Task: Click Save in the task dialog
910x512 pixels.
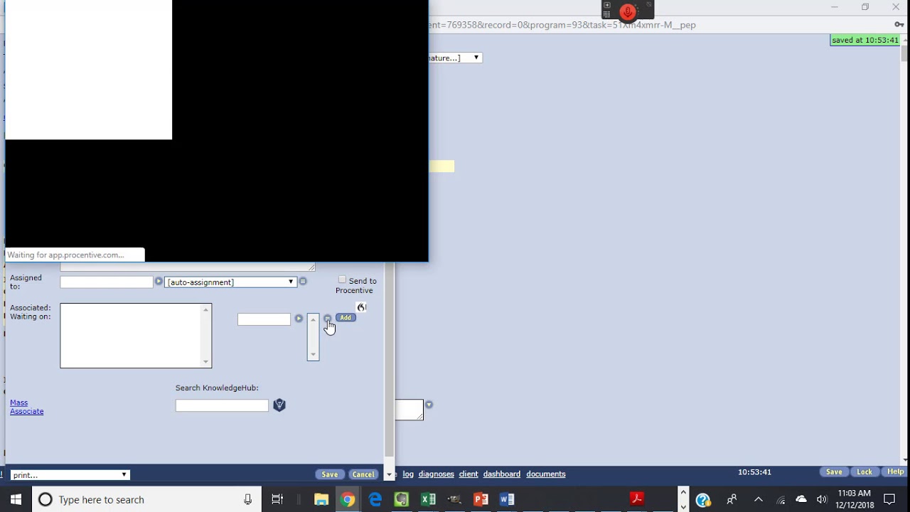Action: pyautogui.click(x=329, y=474)
